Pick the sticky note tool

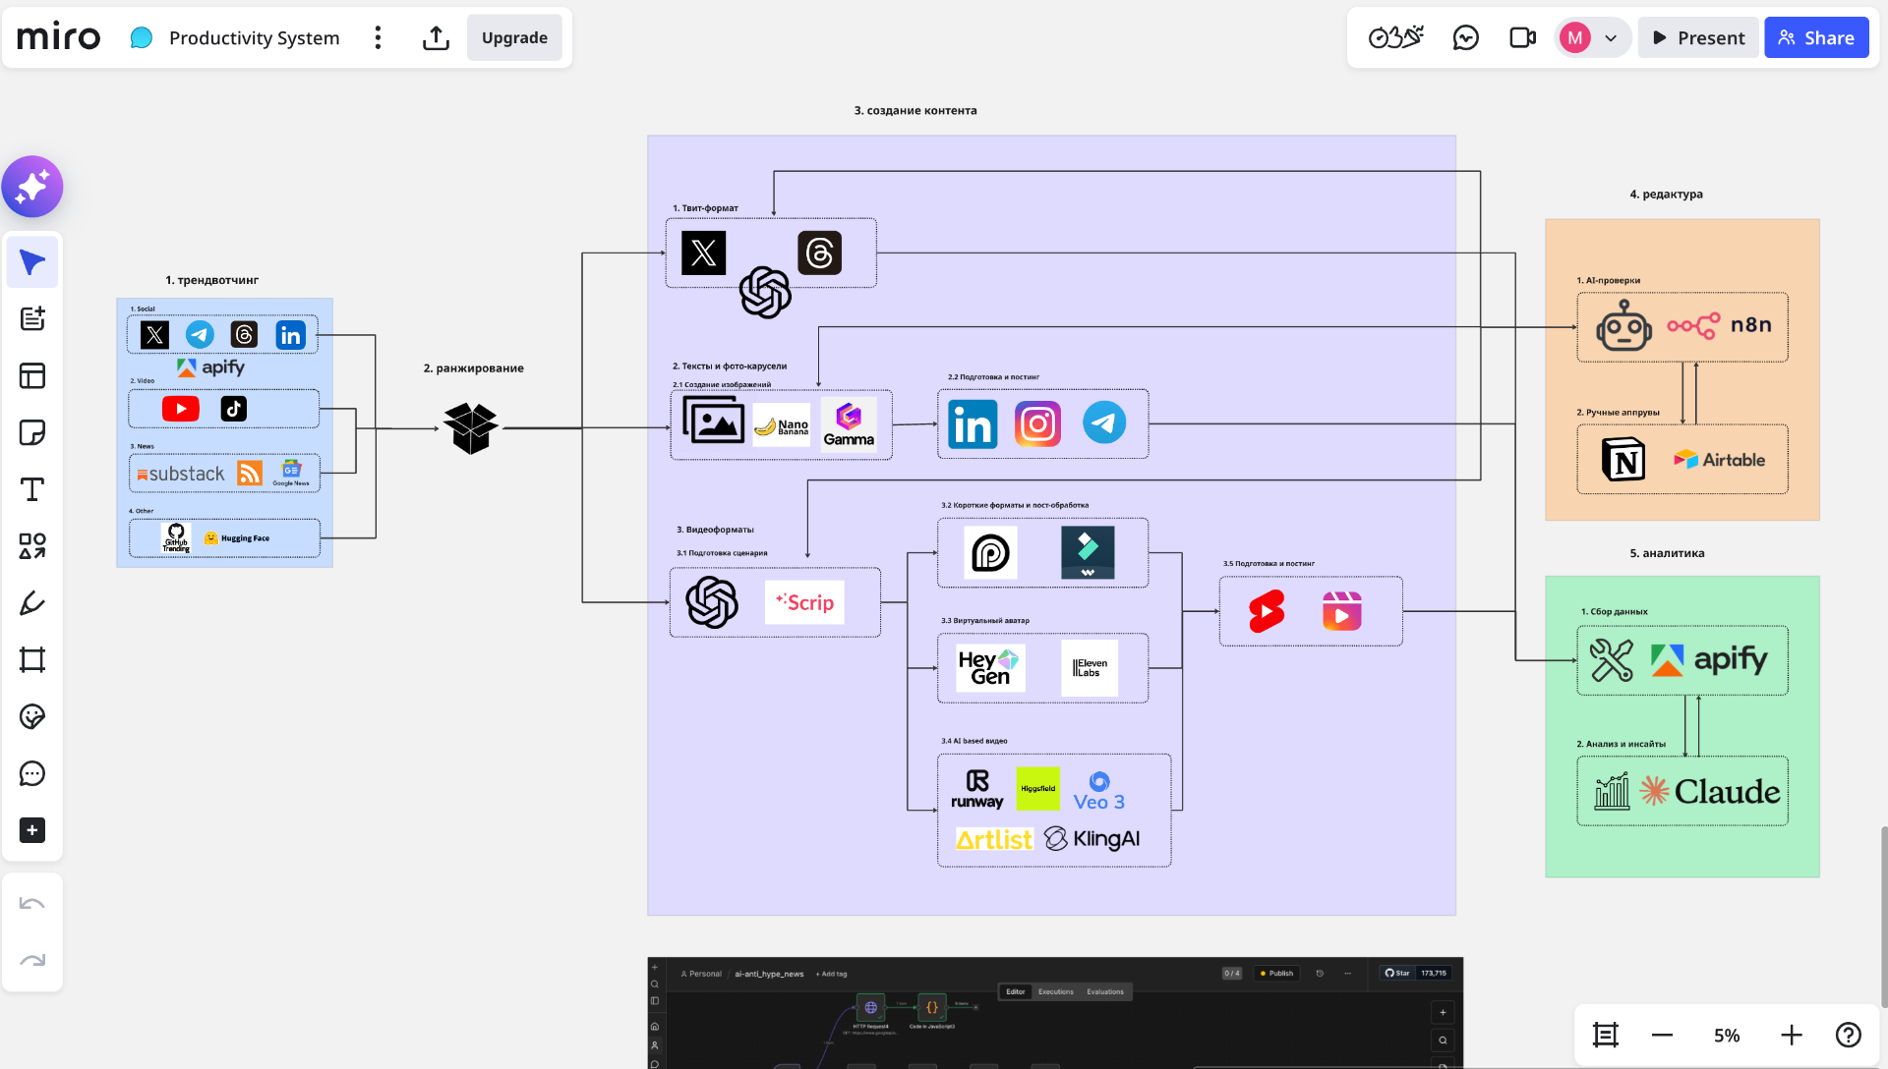coord(32,432)
